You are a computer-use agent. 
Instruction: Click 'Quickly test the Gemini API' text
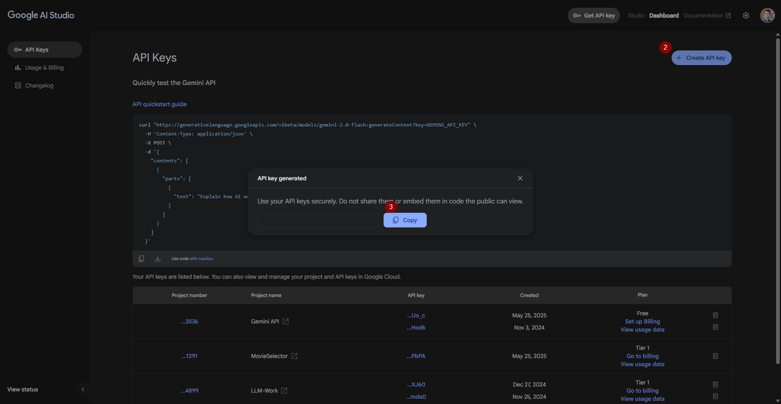tap(174, 83)
